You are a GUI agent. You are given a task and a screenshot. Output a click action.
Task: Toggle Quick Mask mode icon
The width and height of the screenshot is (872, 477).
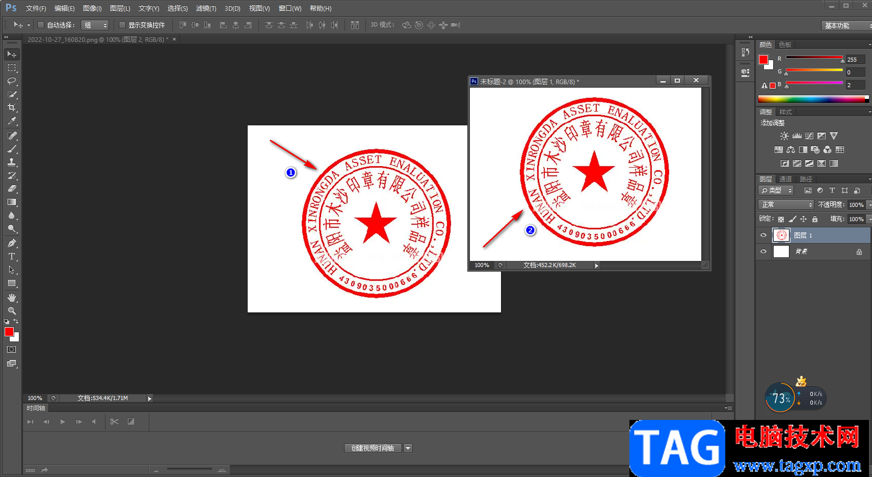click(x=12, y=350)
